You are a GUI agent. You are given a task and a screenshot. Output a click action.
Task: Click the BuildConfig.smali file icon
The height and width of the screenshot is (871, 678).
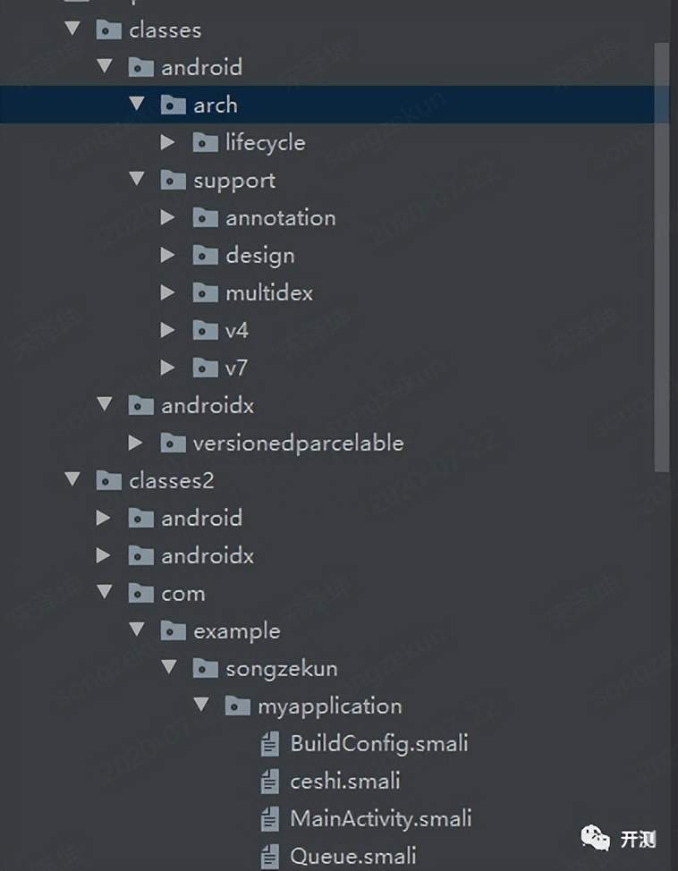(270, 744)
